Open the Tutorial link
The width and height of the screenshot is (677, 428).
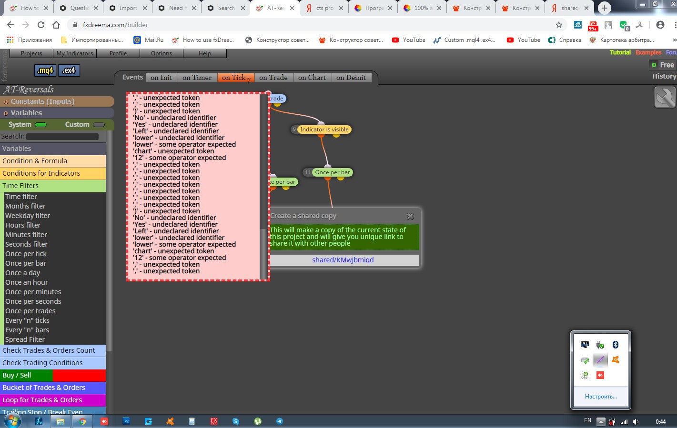pyautogui.click(x=620, y=52)
